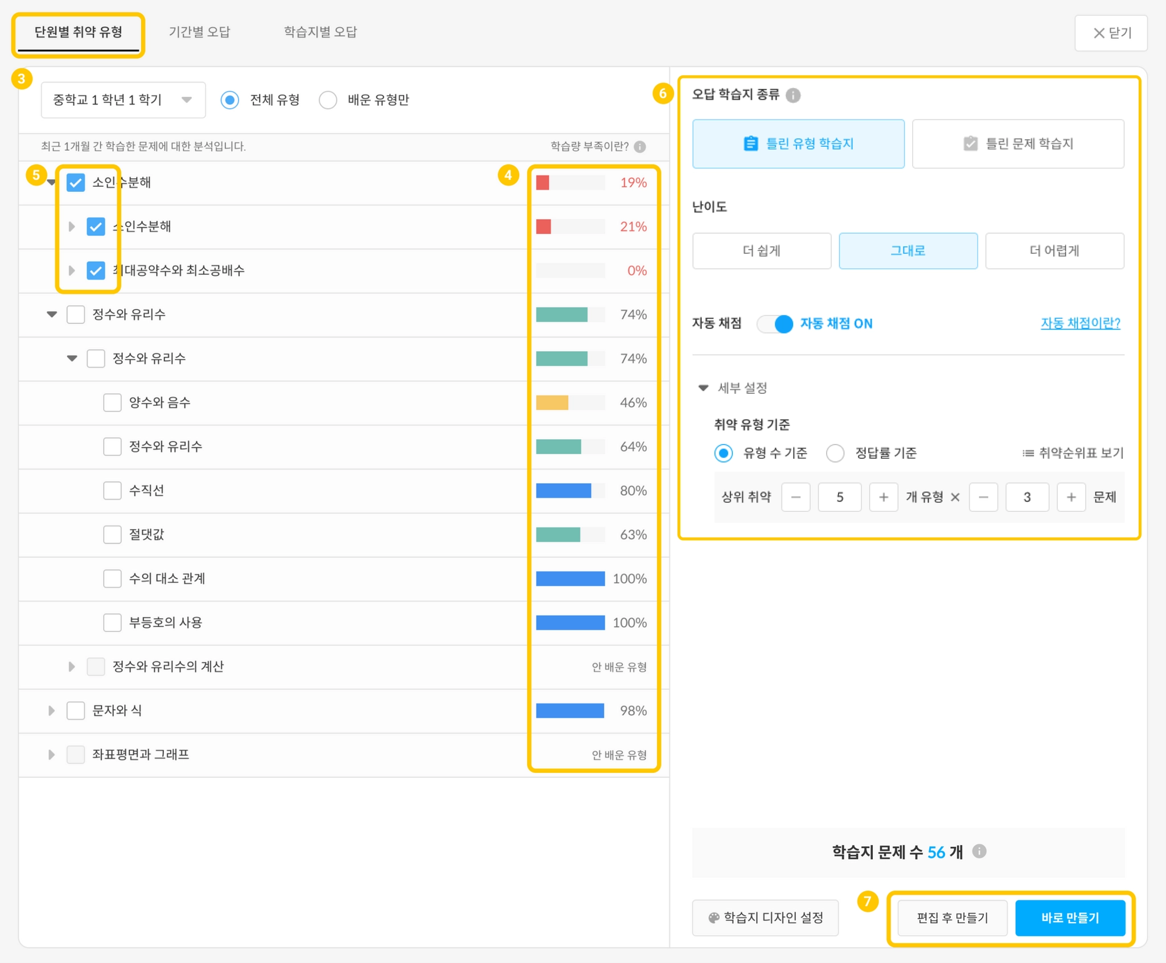This screenshot has height=963, width=1166.
Task: Open the 중학교 1학년 1학기 dropdown
Action: click(123, 100)
